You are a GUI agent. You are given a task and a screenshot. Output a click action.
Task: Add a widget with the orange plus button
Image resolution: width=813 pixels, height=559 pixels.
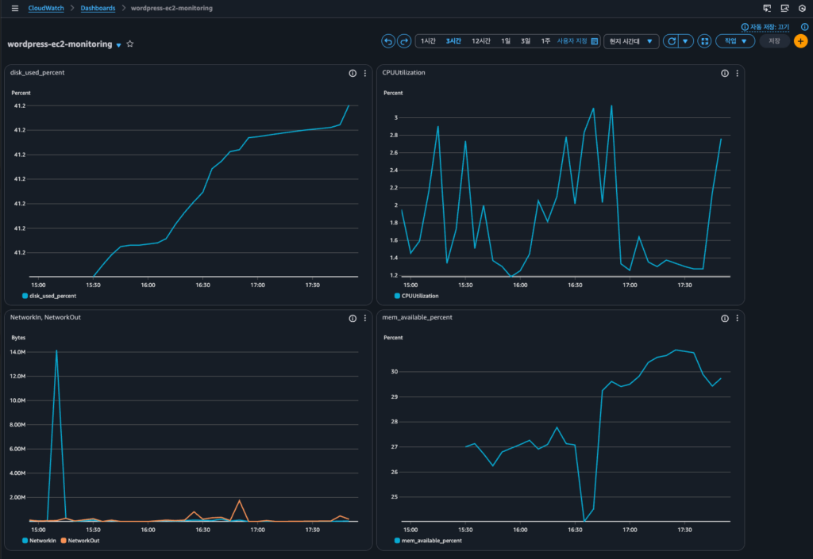800,41
